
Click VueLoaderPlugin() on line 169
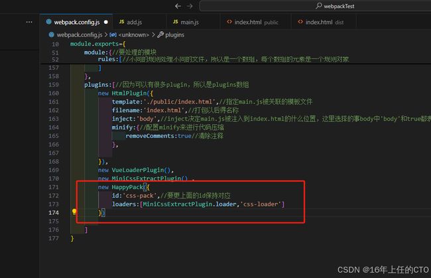tap(141, 171)
